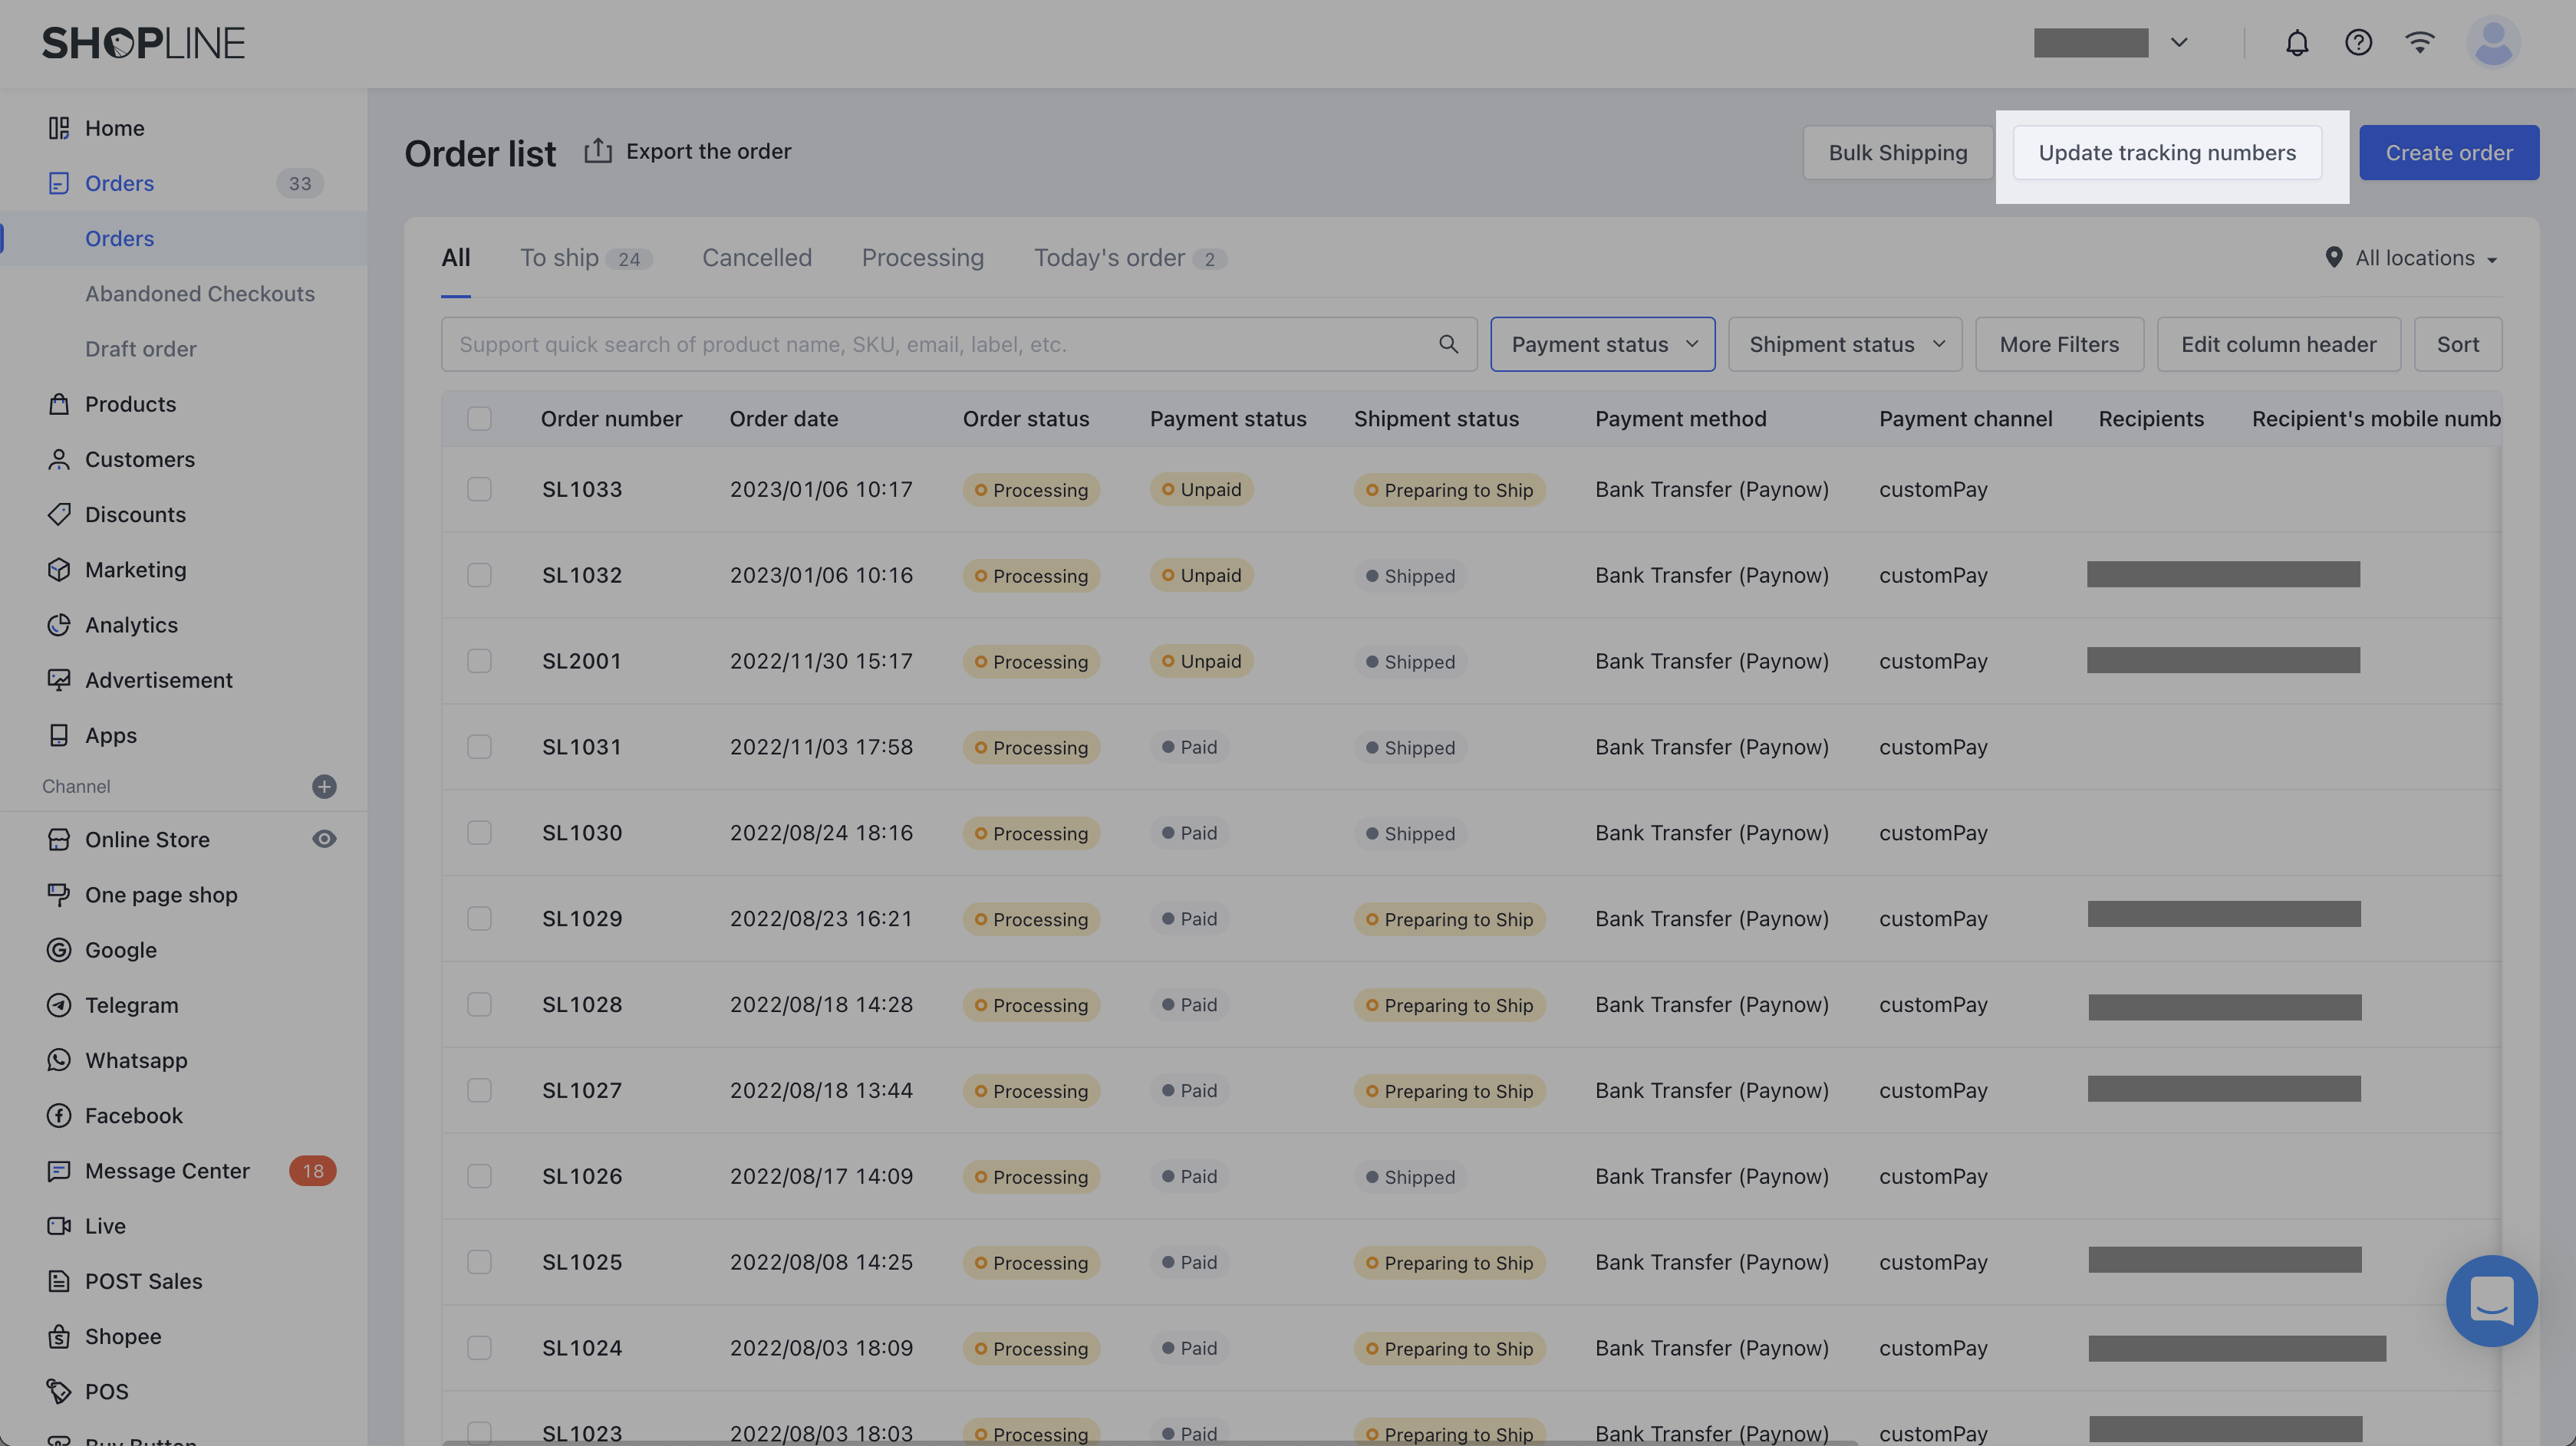The height and width of the screenshot is (1446, 2576).
Task: Select the All orders tab
Action: pos(456,258)
